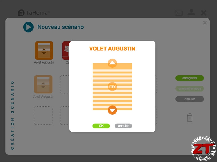The width and height of the screenshot is (217, 162).
Task: Click the up arrow to raise the shutter
Action: point(112,63)
